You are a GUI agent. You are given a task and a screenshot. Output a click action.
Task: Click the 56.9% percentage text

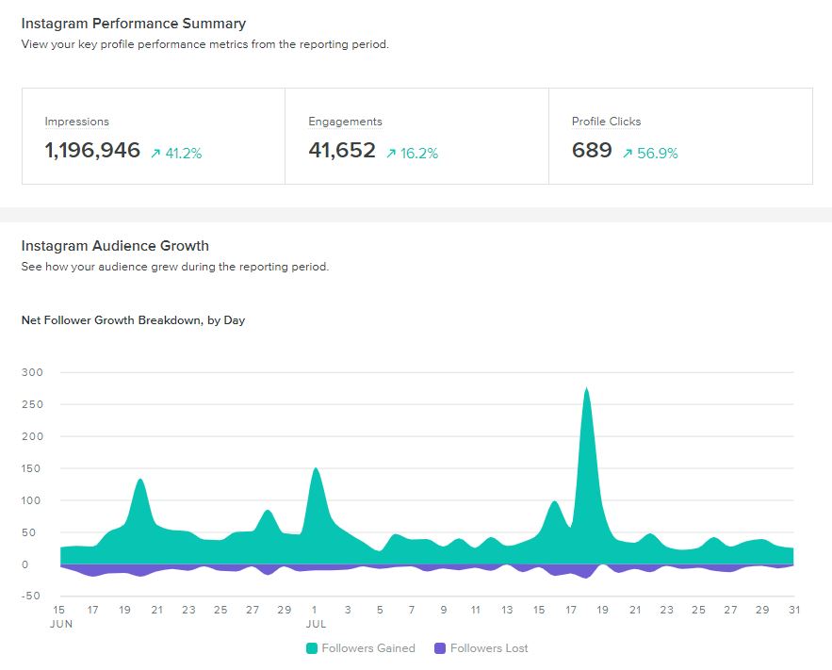tap(658, 154)
